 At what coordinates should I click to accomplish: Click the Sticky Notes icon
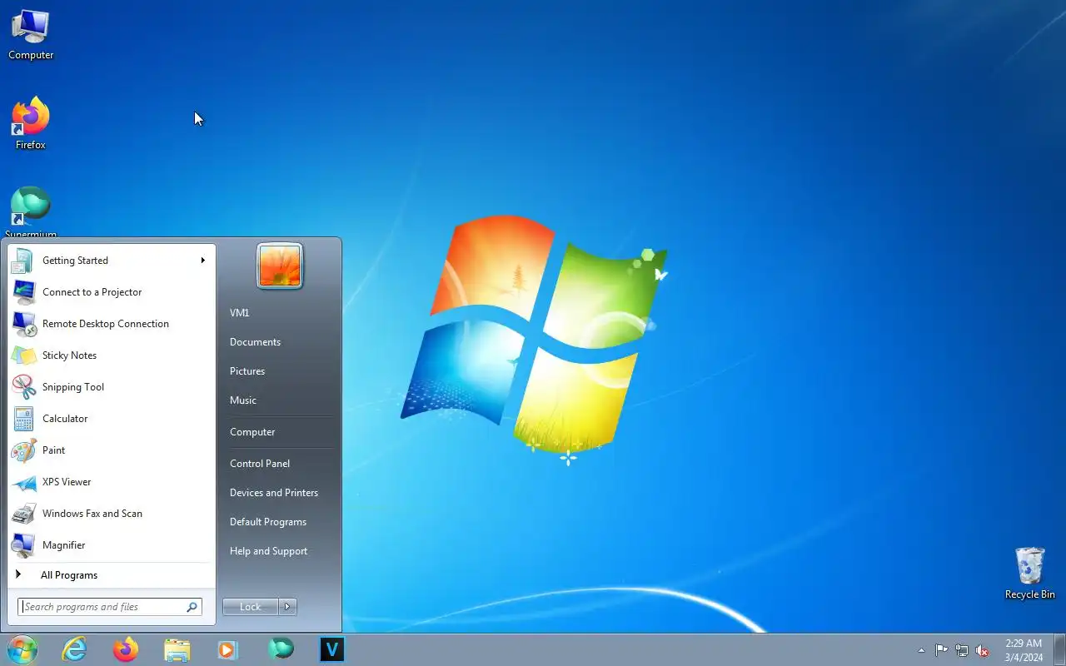(23, 355)
